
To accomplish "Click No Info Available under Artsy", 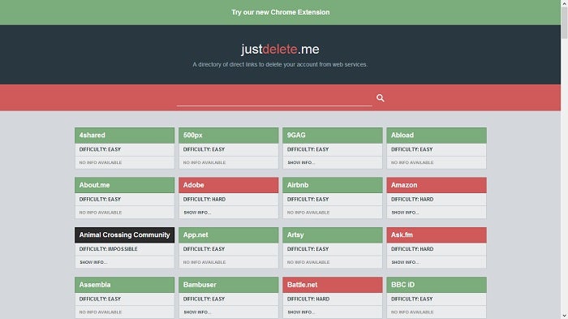I will click(x=308, y=262).
